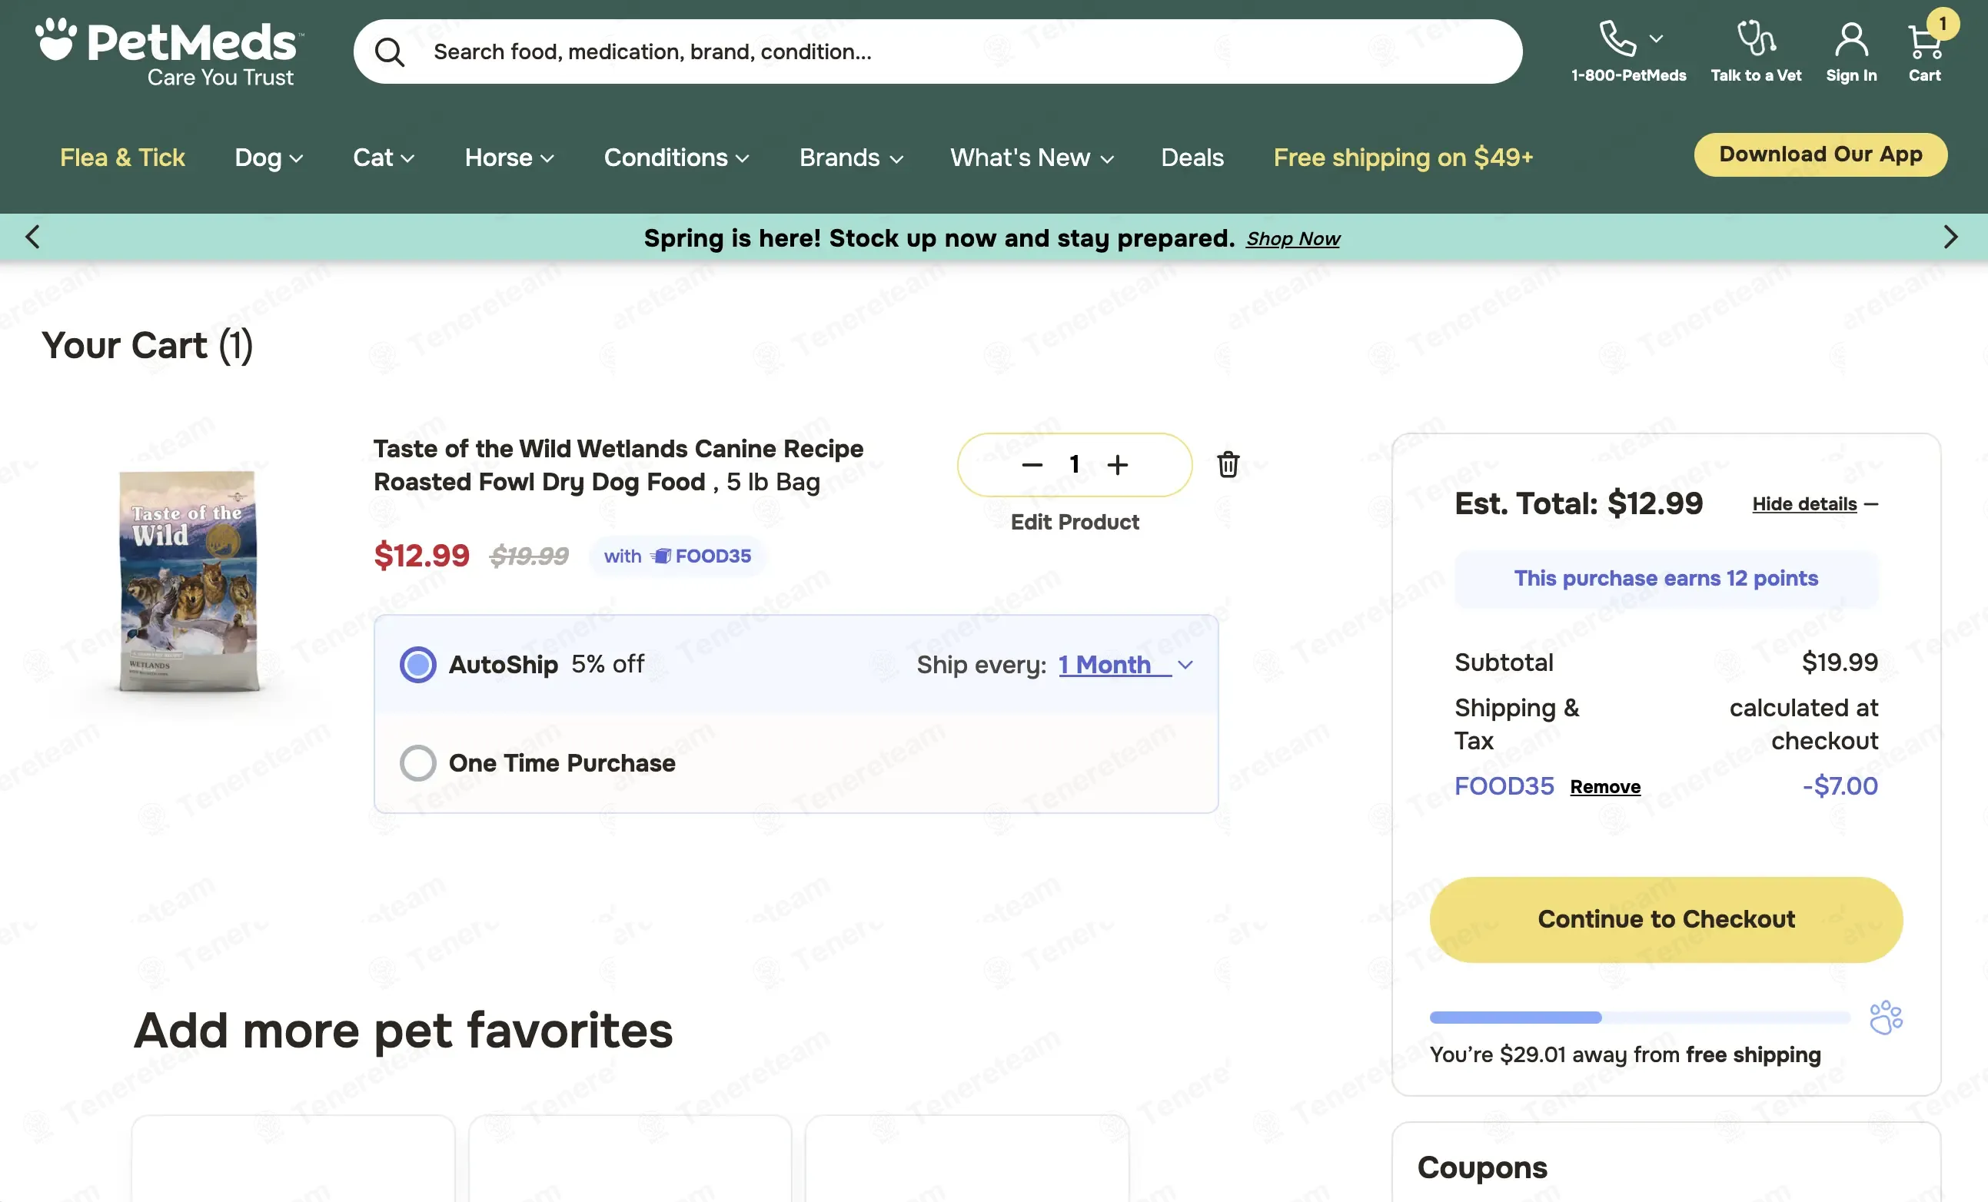Hide details of the estimated total
1988x1202 pixels.
(x=1814, y=504)
